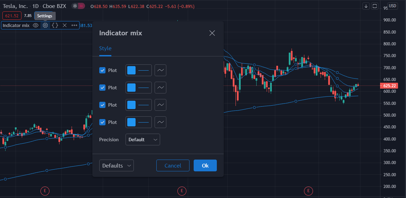Click the Cancel button
The width and height of the screenshot is (406, 198).
[173, 165]
